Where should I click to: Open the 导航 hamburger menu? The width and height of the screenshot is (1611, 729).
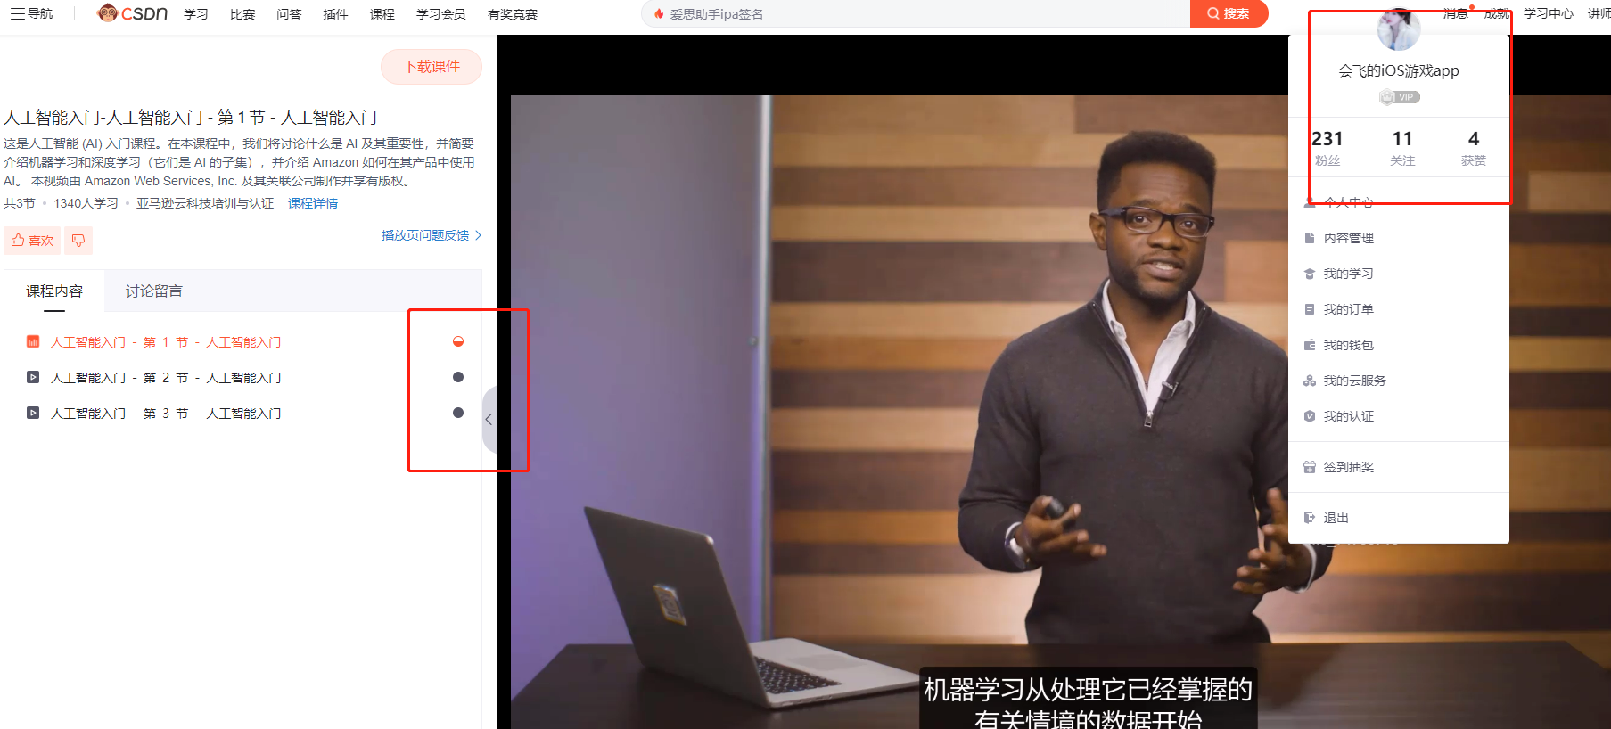[x=31, y=13]
